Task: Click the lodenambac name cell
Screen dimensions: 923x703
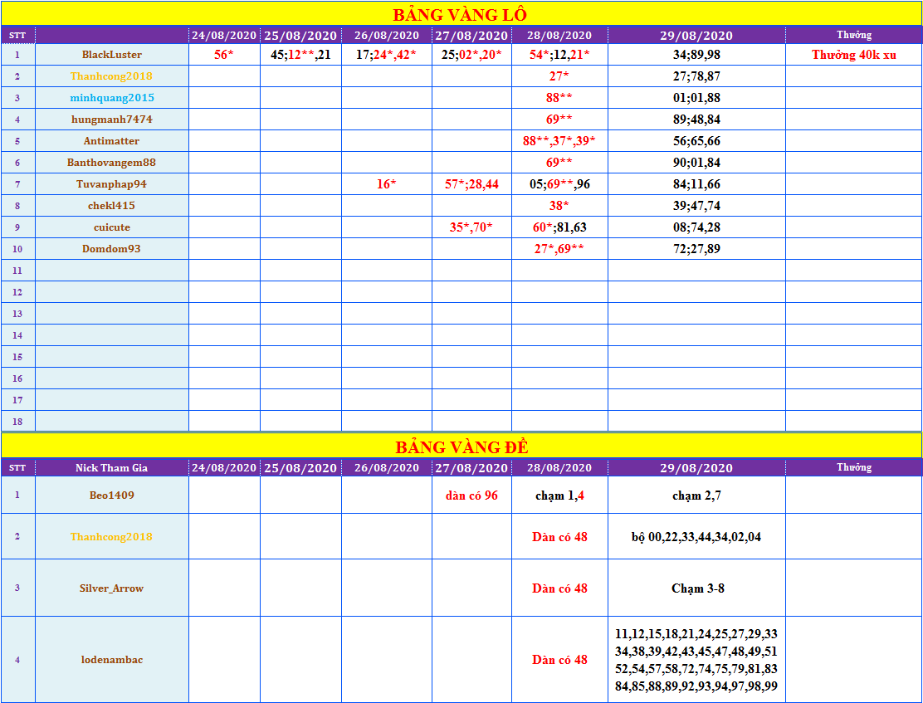Action: click(x=112, y=660)
